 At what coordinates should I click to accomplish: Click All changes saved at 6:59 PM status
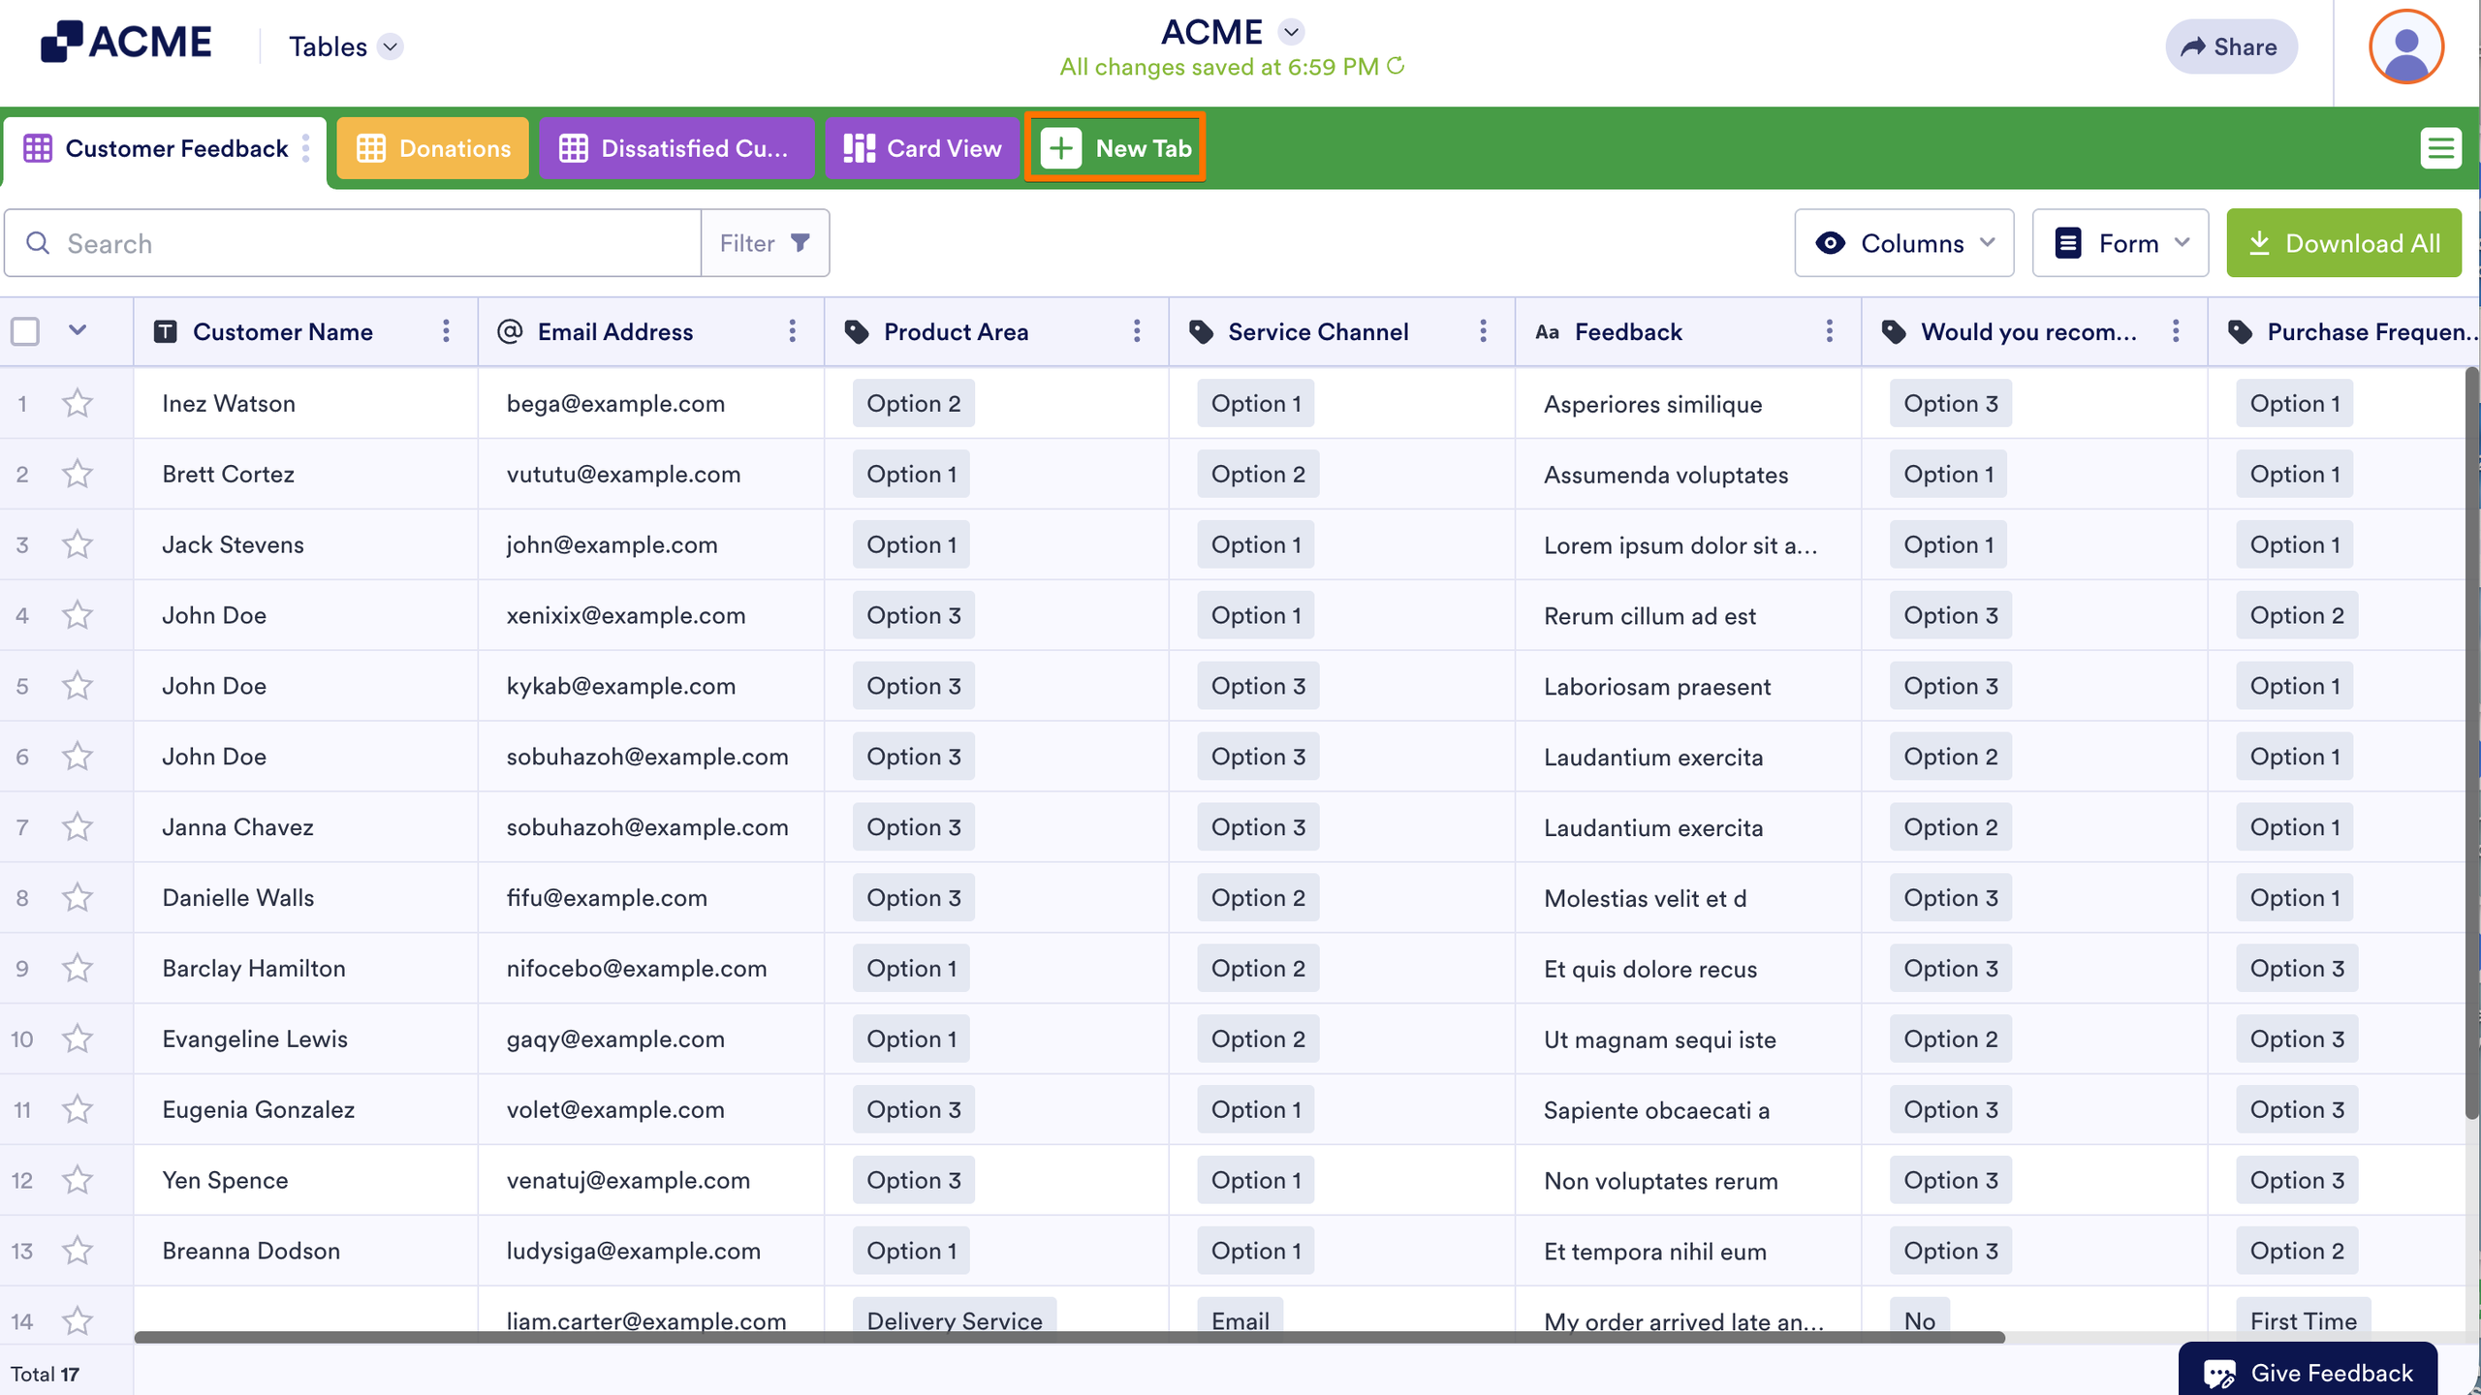coord(1218,67)
